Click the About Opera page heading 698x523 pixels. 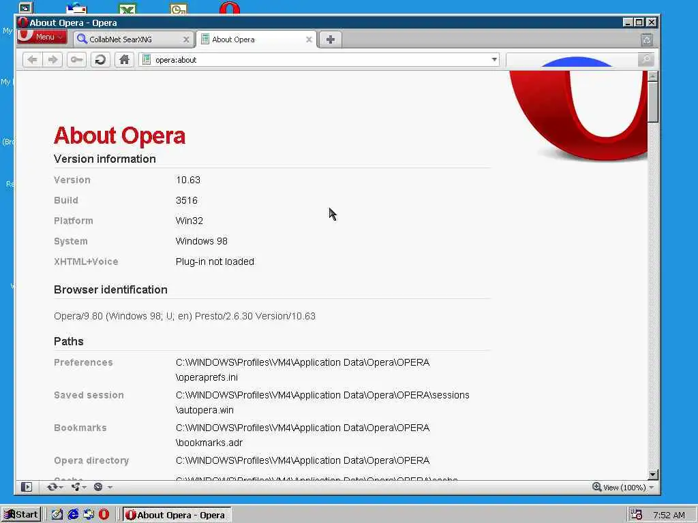pos(119,136)
